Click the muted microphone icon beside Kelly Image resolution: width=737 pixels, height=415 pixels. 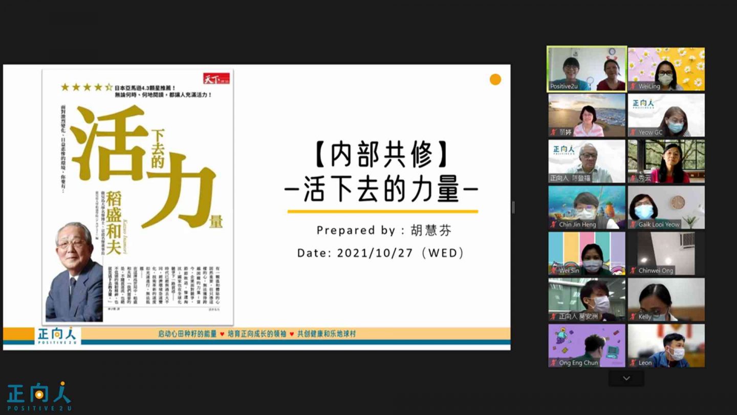(x=634, y=317)
